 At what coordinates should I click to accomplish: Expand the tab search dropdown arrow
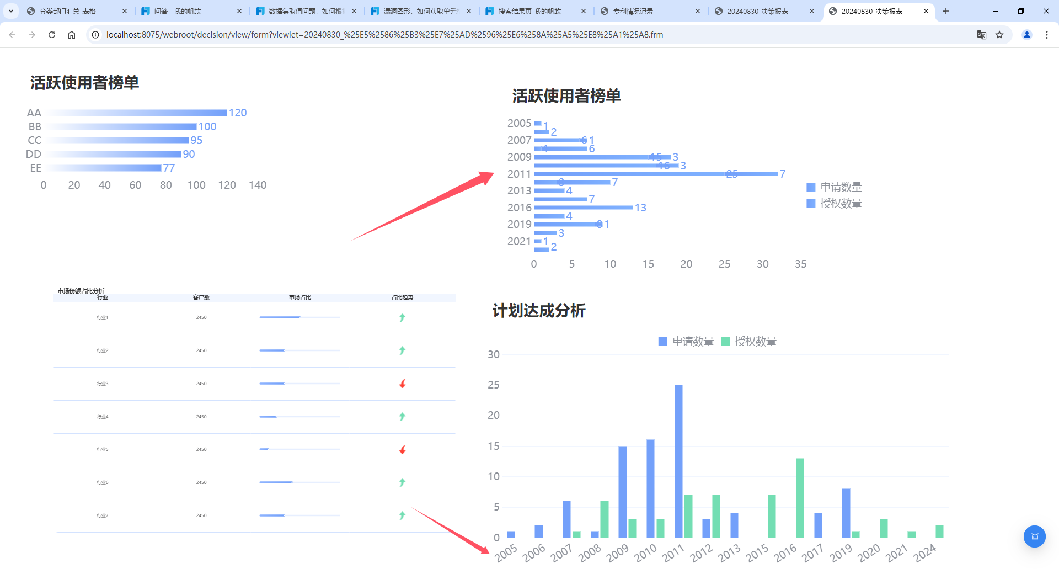[x=11, y=11]
